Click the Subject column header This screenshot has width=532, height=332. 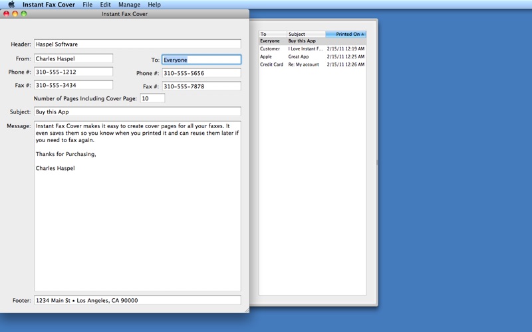(x=305, y=34)
